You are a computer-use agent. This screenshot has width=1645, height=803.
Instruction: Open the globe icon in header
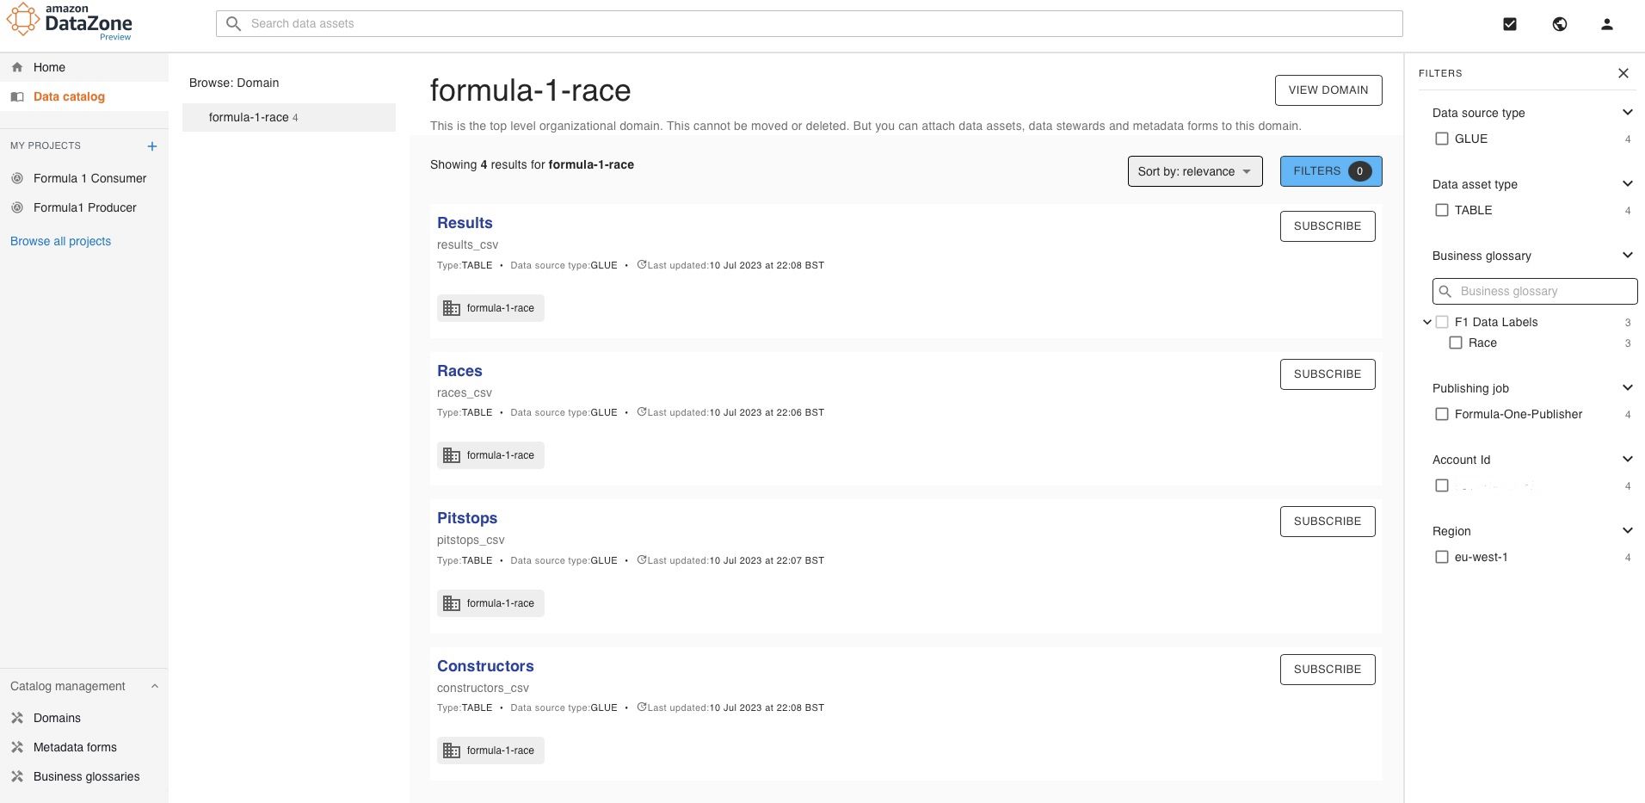[1560, 24]
